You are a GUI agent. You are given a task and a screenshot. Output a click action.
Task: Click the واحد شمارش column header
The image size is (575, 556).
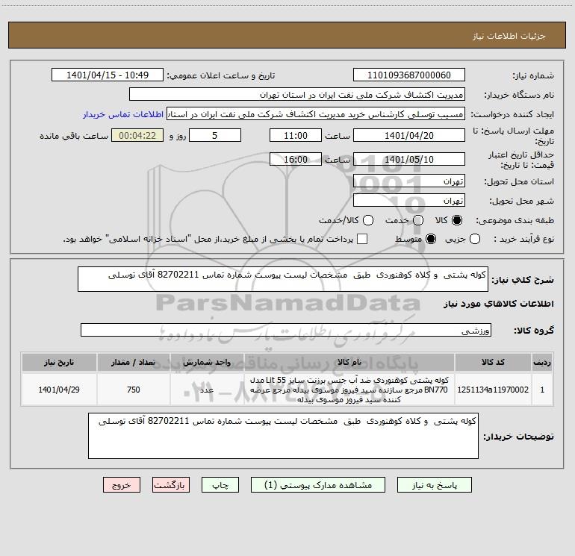click(207, 363)
